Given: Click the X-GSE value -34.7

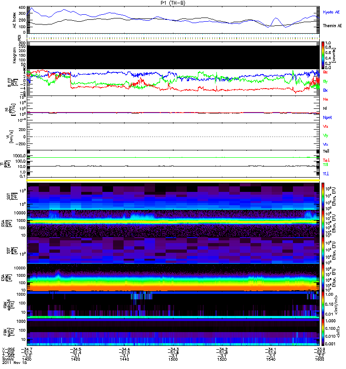Looking at the screenshot, I should tap(27, 349).
